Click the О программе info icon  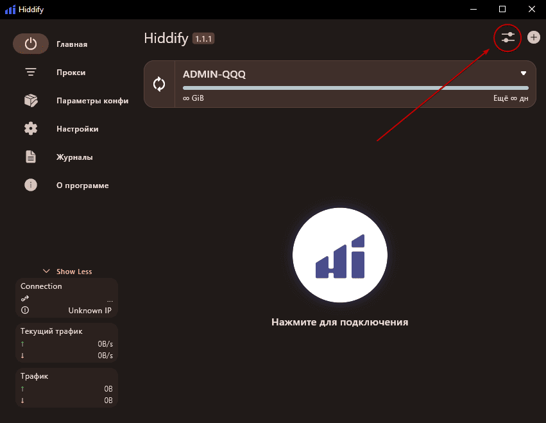point(31,185)
